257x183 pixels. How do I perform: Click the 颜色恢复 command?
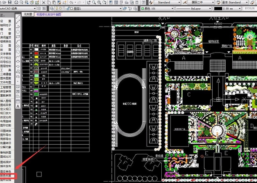[x=6, y=176]
